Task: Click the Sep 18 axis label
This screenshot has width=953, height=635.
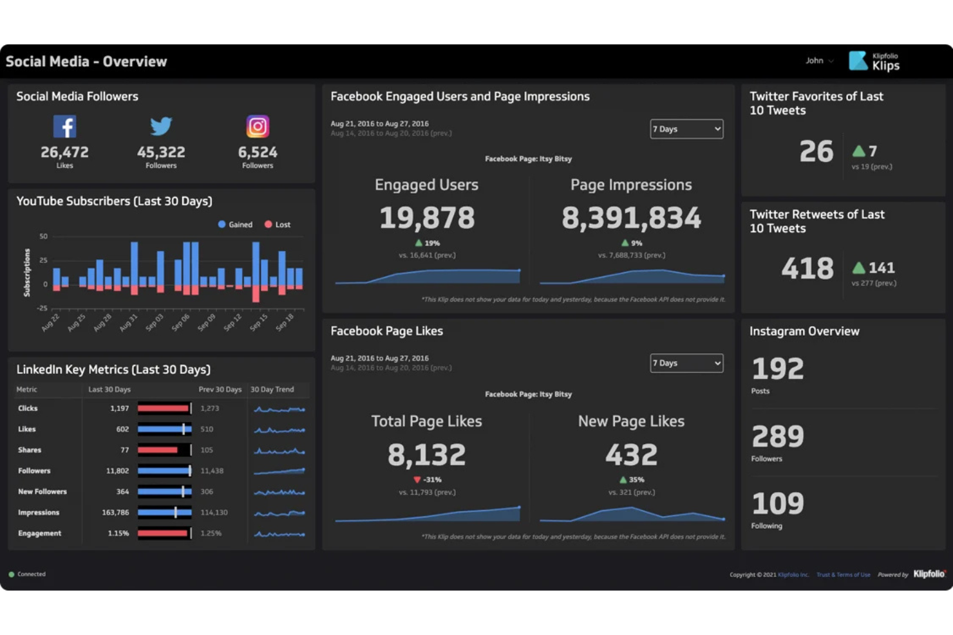Action: tap(285, 322)
